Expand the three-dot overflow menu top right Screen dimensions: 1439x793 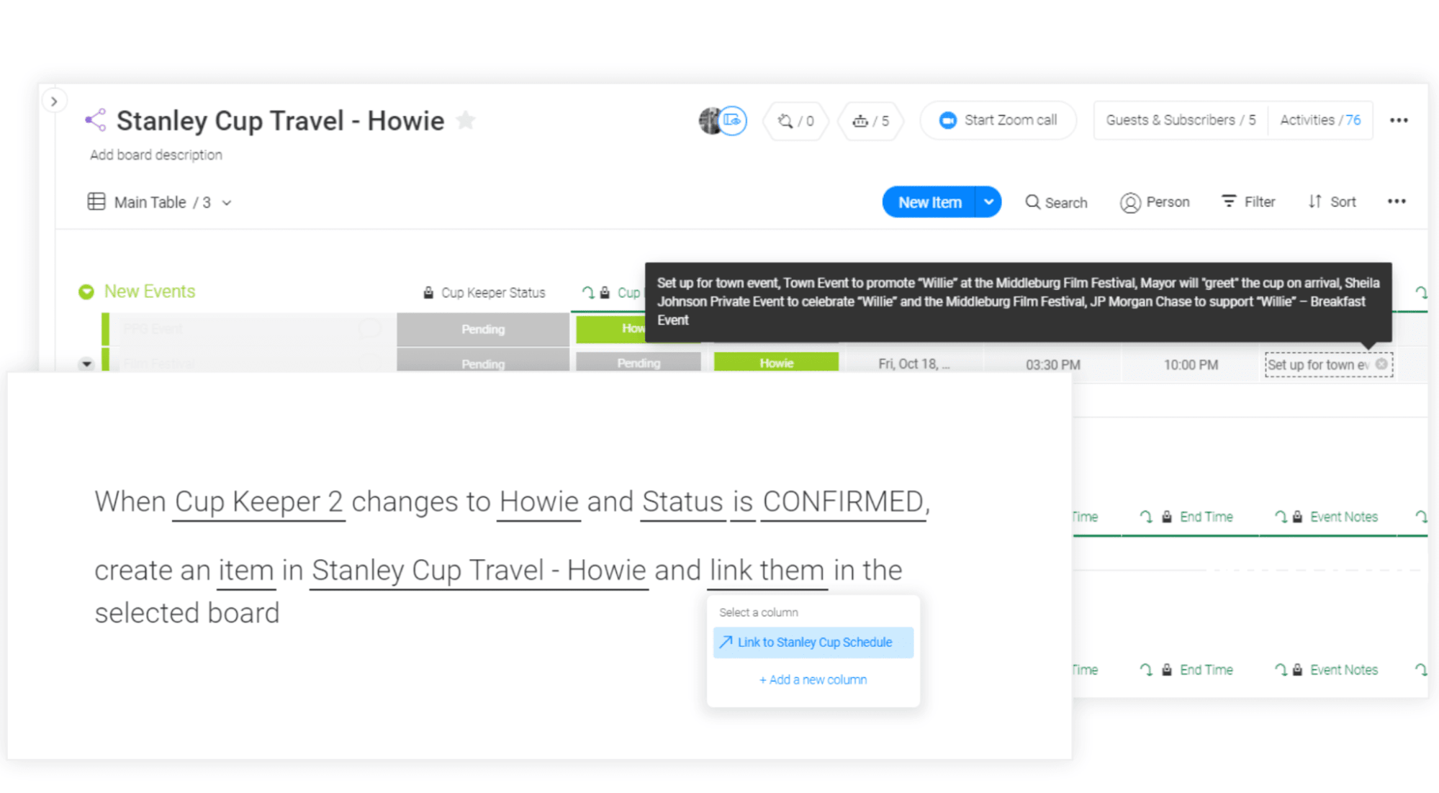point(1399,120)
